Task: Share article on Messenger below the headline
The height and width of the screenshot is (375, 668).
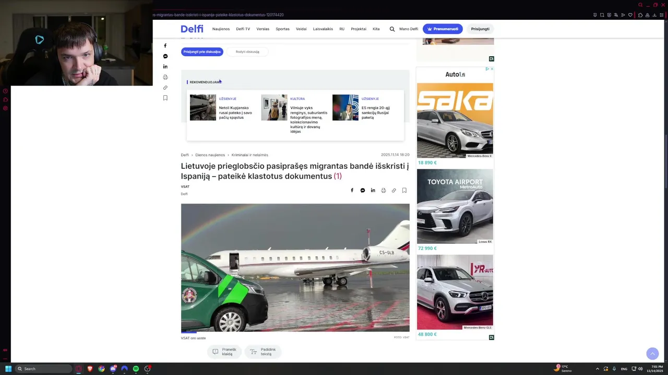Action: pyautogui.click(x=363, y=191)
